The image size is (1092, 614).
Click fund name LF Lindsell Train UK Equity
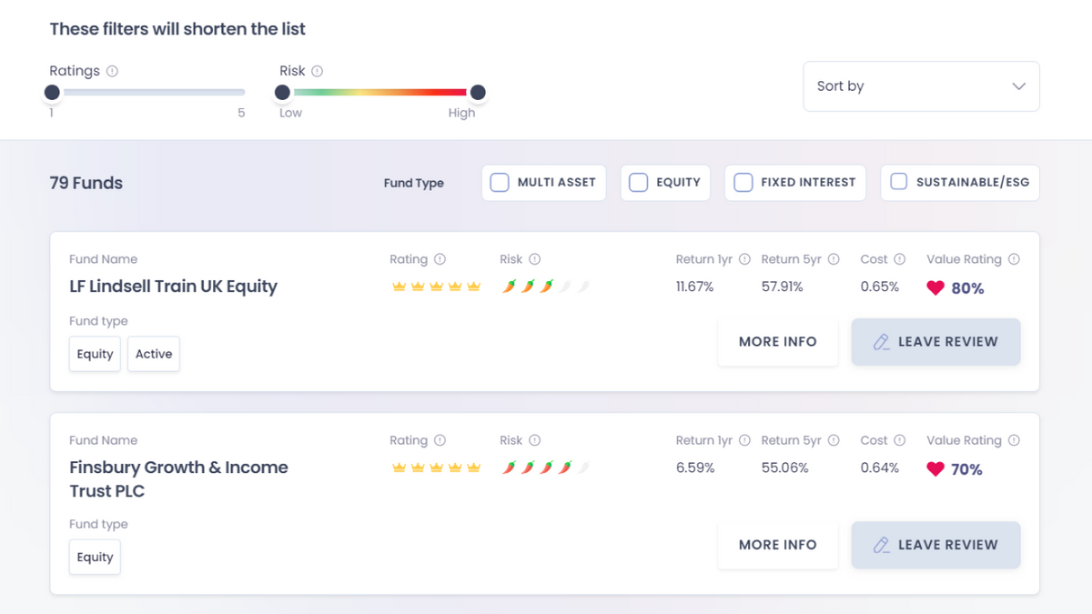[173, 287]
